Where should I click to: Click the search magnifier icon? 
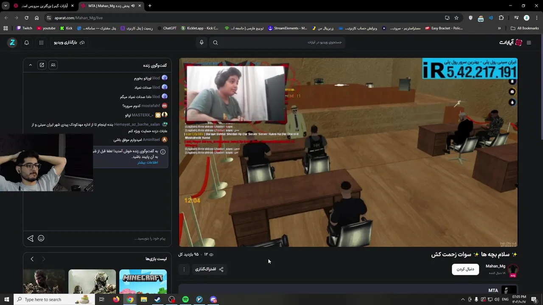(216, 42)
